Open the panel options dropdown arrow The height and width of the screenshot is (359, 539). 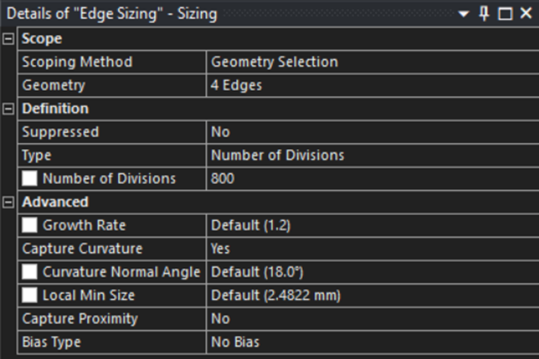click(x=465, y=14)
